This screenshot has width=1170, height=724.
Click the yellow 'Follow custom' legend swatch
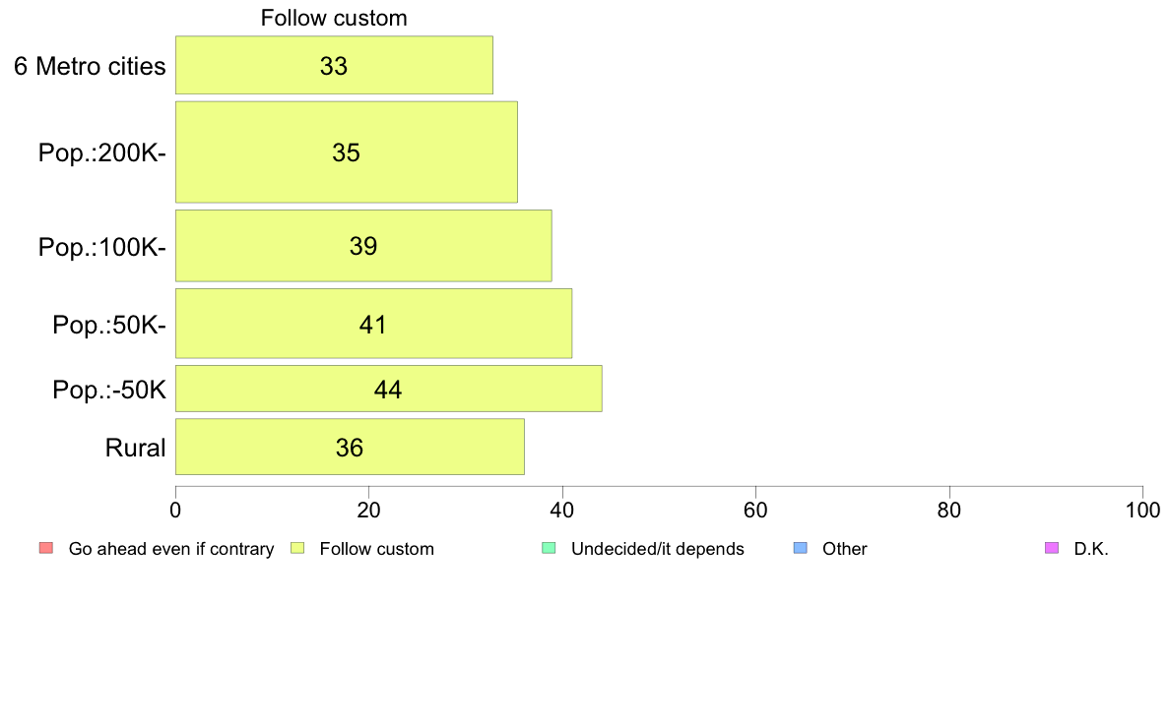(297, 548)
